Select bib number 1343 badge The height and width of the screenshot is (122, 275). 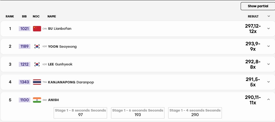click(x=25, y=82)
